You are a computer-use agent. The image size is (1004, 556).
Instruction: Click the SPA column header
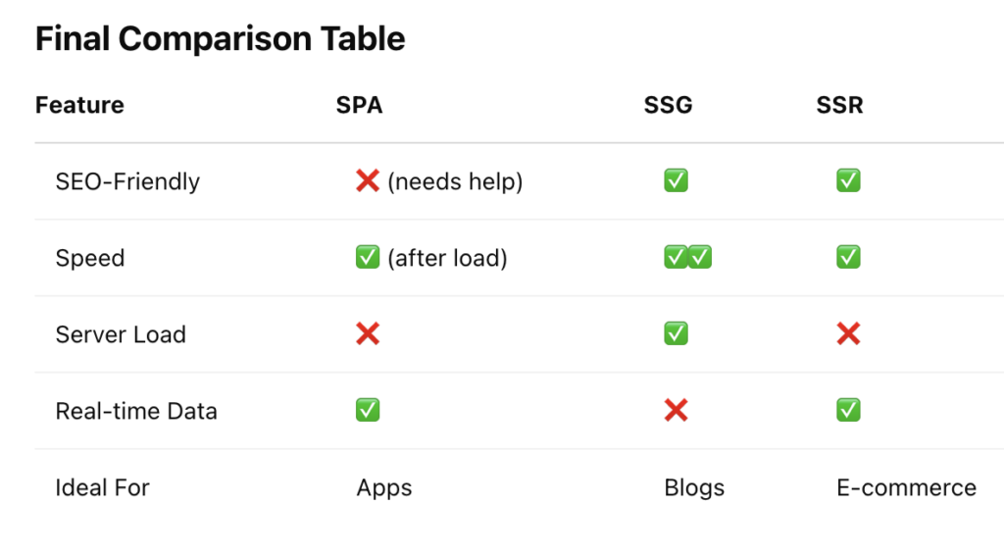(359, 105)
